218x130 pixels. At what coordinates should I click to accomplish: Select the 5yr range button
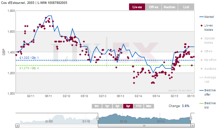click(128, 106)
